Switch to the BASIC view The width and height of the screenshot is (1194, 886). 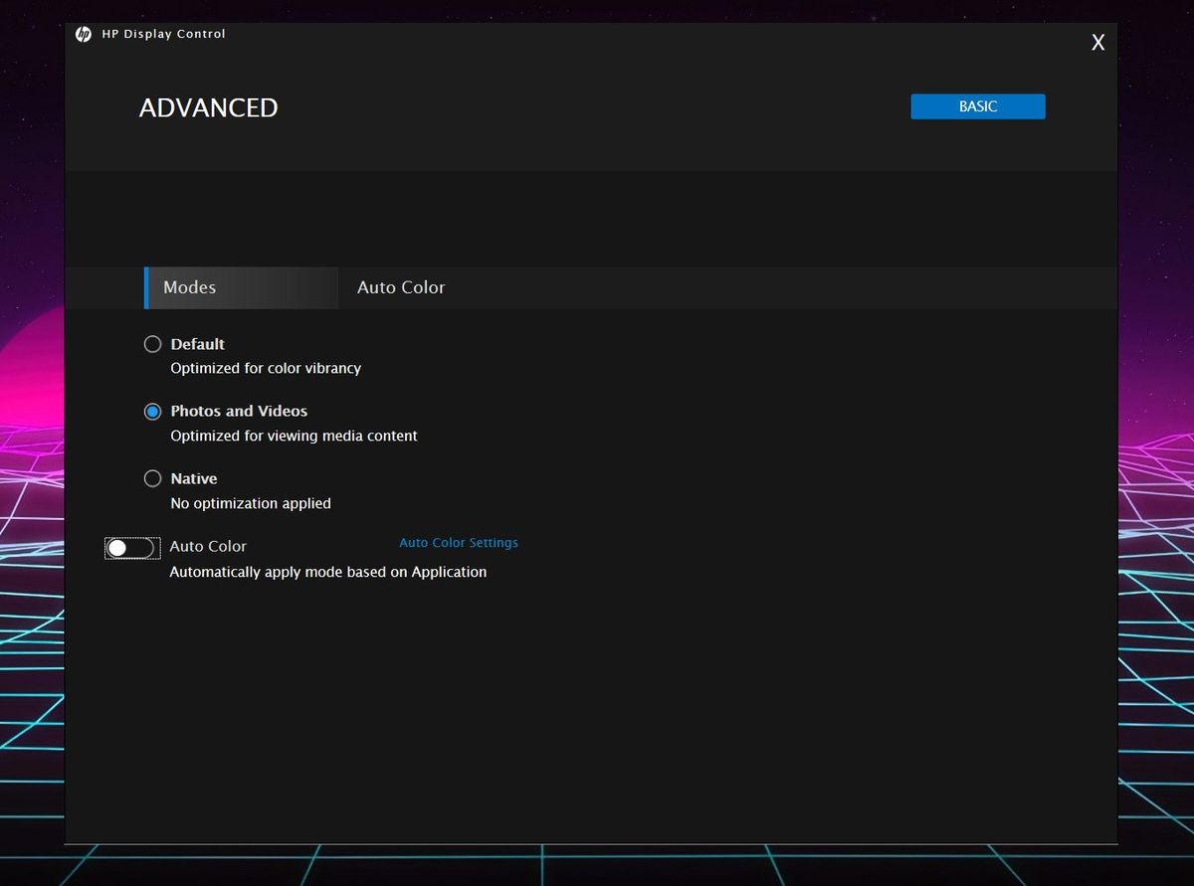pyautogui.click(x=978, y=106)
